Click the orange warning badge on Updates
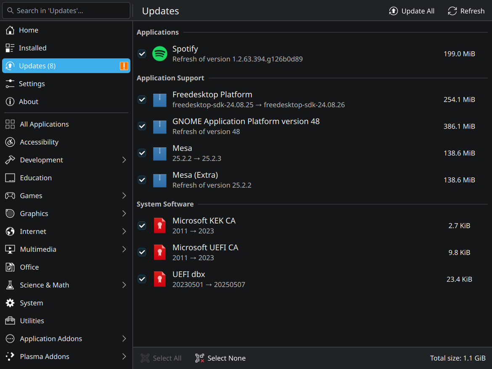Screen dimensions: 492x369 coord(124,66)
